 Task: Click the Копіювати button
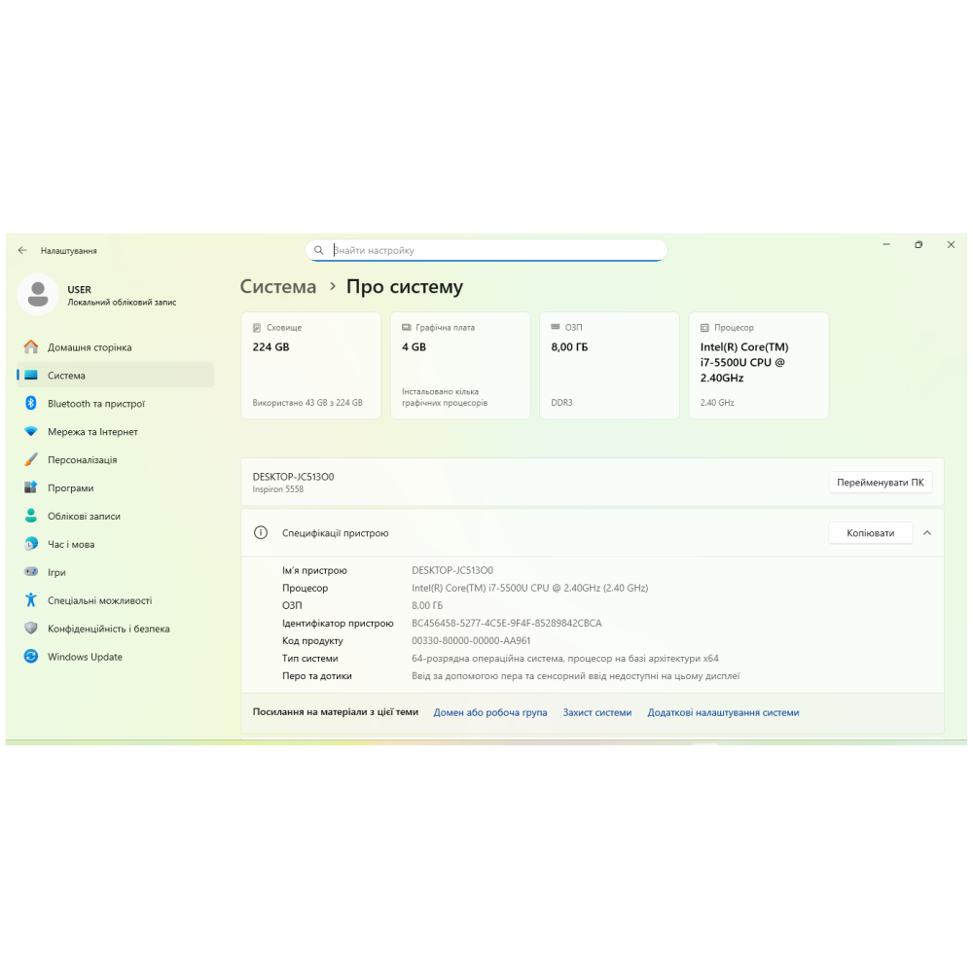[870, 533]
